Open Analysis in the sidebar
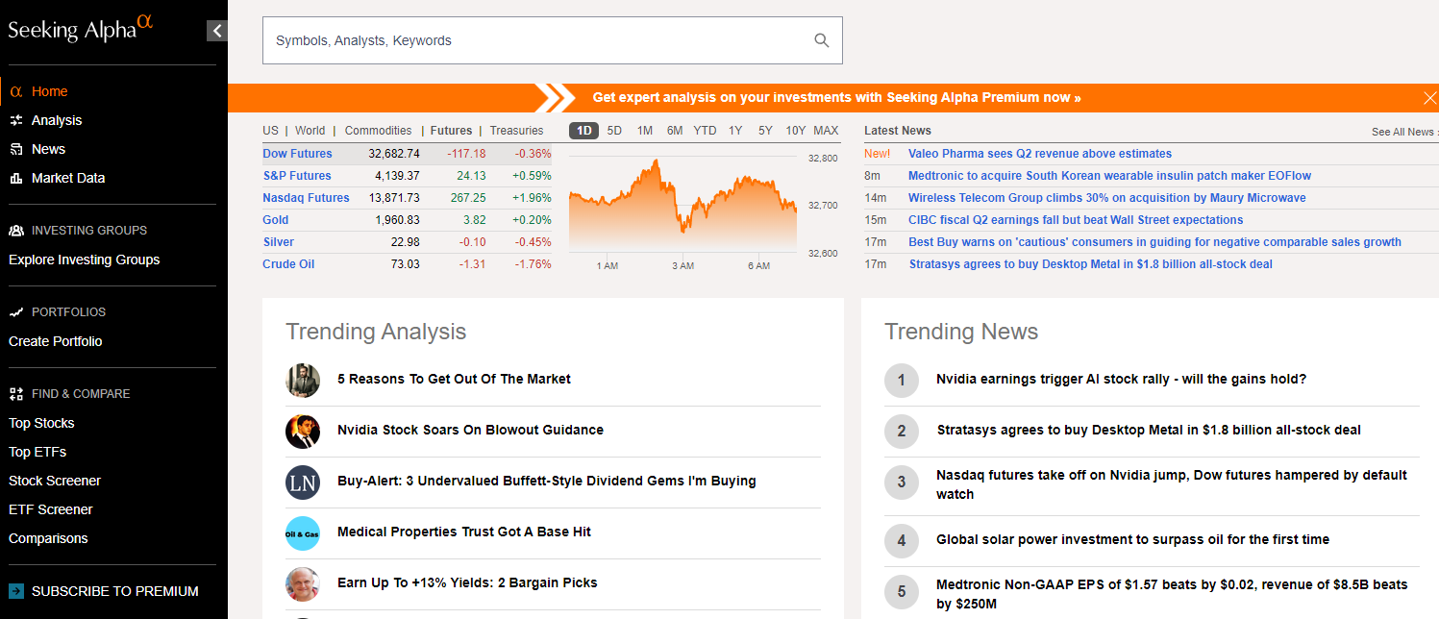1439x619 pixels. [x=57, y=120]
